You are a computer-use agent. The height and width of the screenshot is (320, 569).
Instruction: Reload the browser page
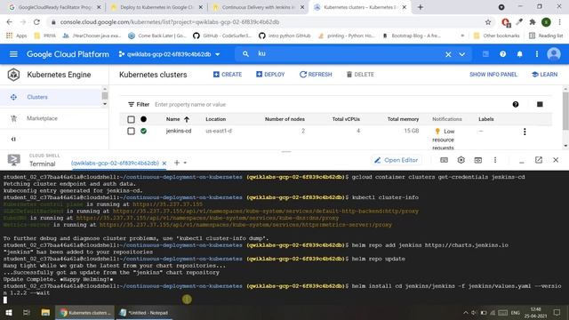(x=36, y=22)
